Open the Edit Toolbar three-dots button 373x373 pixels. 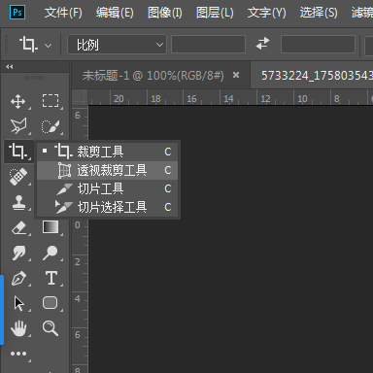point(18,354)
